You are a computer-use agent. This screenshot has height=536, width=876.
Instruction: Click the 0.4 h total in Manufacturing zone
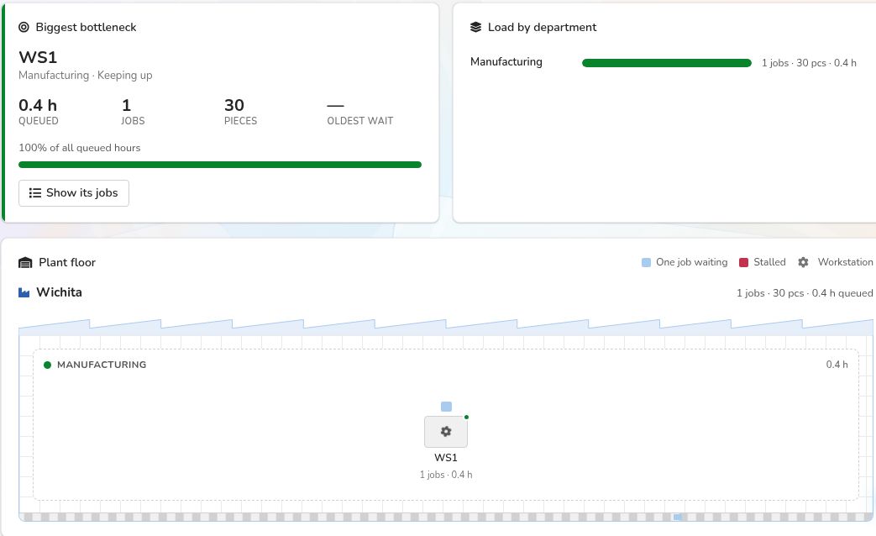tap(837, 365)
